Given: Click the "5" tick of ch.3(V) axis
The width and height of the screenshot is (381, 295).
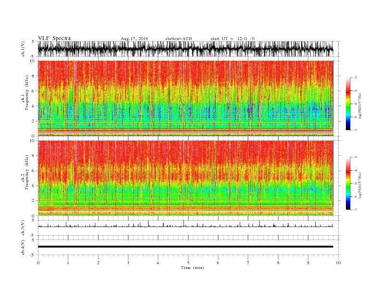Looking at the screenshot, I should 33,220.
